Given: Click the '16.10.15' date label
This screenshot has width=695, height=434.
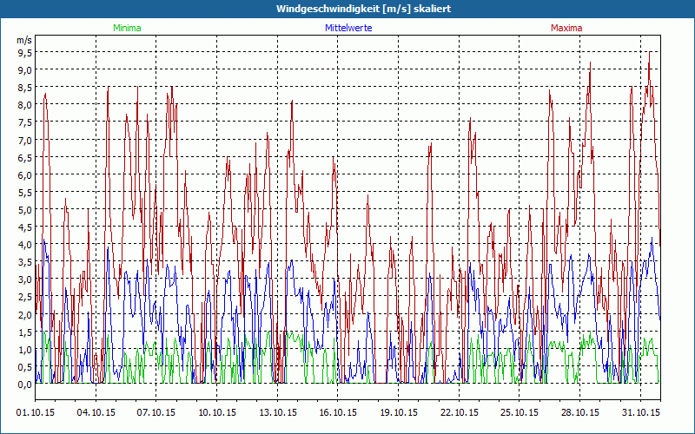Looking at the screenshot, I should 338,413.
